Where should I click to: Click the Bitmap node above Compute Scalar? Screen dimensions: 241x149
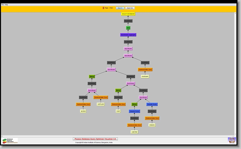[x=134, y=104]
